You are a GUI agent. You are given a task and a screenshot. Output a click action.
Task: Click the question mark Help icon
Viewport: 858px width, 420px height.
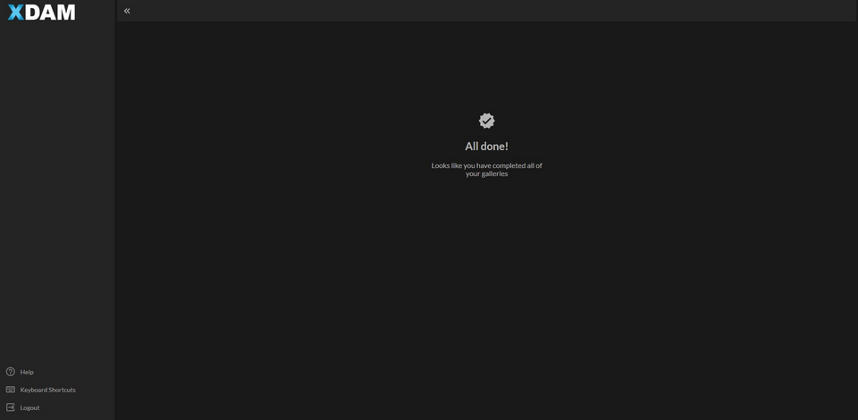coord(11,372)
